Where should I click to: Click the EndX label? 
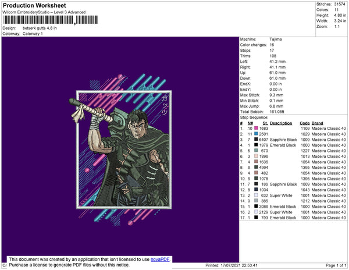point(245,84)
